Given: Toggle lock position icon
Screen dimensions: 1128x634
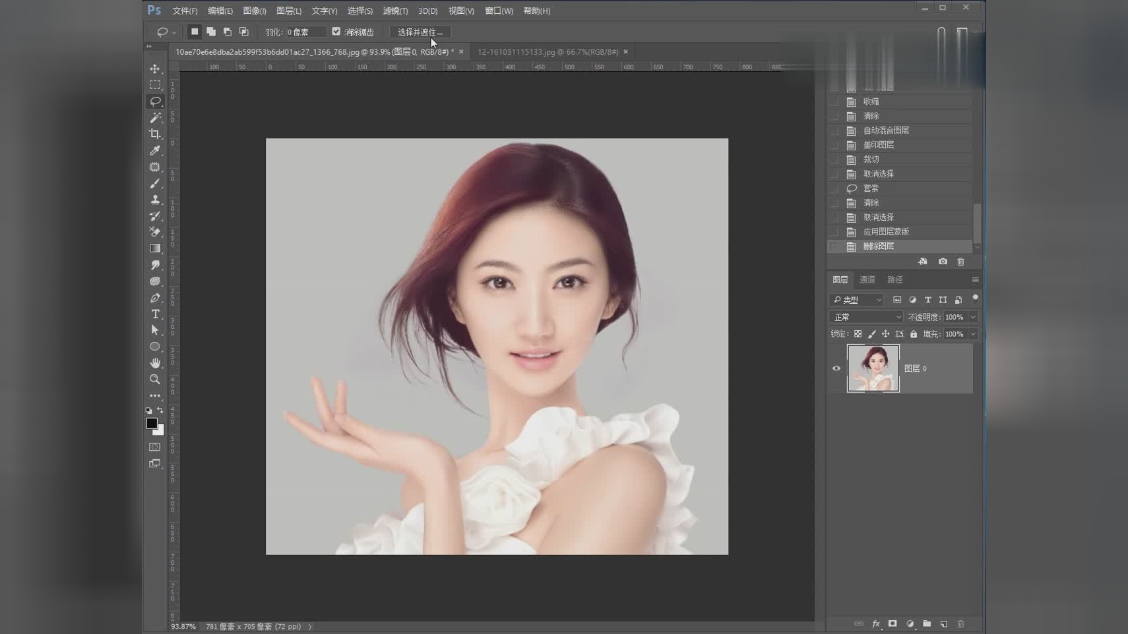Looking at the screenshot, I should [x=886, y=334].
